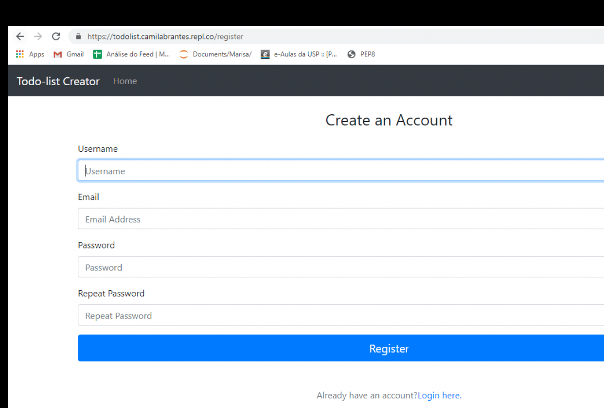Screen dimensions: 604x408
Task: Open the PEP8 bookmark
Action: 361,54
